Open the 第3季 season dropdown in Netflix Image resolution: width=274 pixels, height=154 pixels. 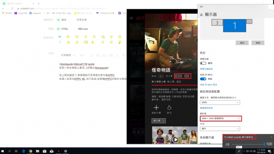(158, 121)
